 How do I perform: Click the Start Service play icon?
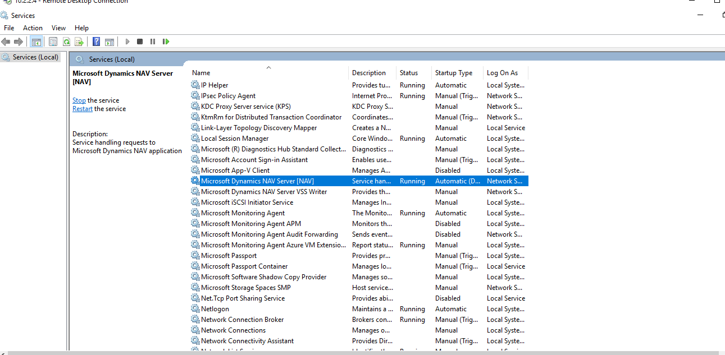click(127, 42)
